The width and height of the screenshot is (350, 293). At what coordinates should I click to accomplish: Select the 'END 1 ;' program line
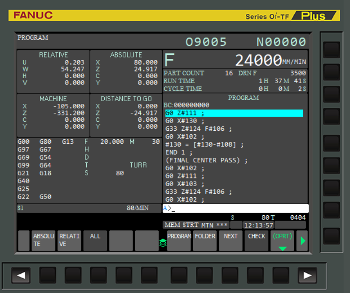point(179,152)
